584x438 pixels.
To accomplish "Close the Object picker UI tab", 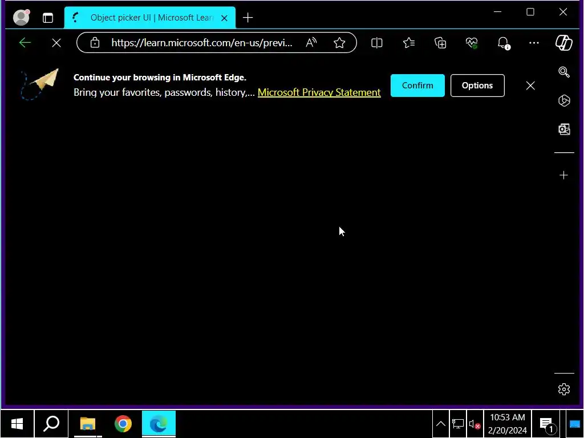I will point(224,18).
